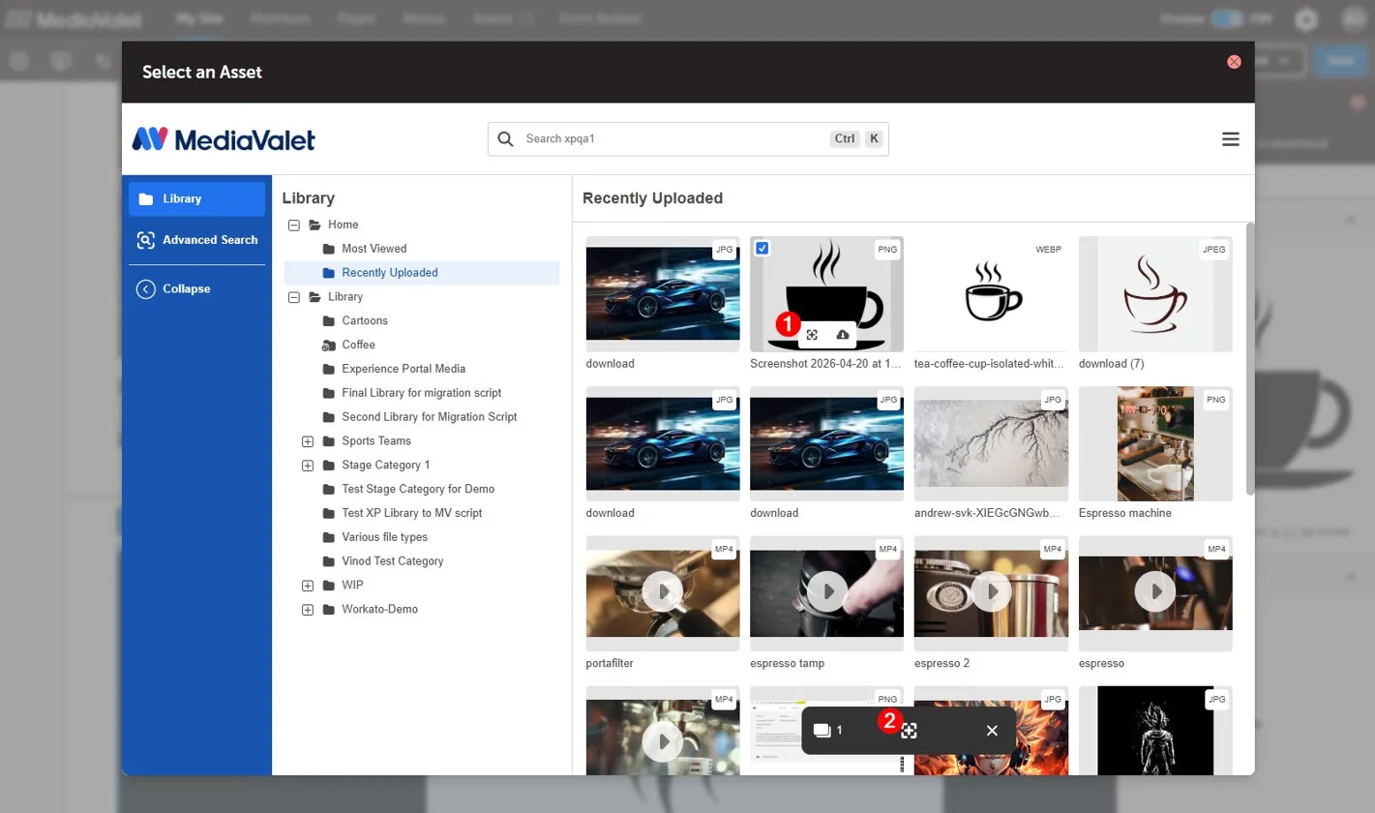Open the Coffee category
This screenshot has width=1375, height=813.
[358, 345]
